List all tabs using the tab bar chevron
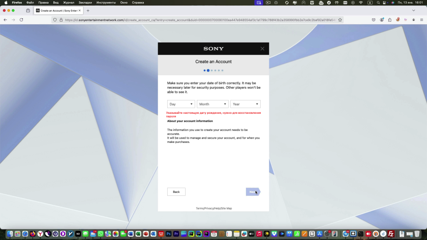 tap(414, 10)
